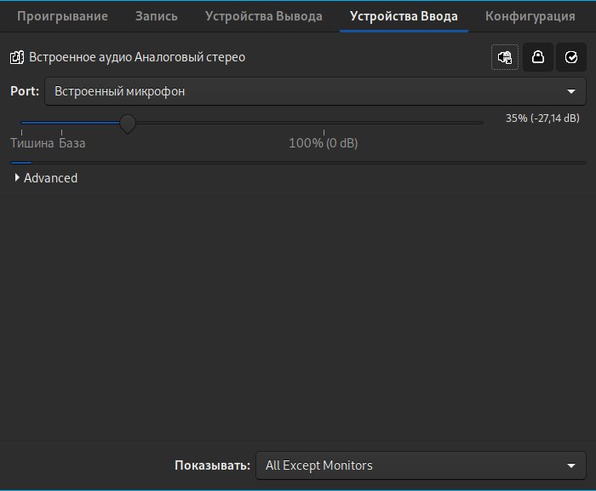This screenshot has width=596, height=491.
Task: Open Показывать dropdown All Except Monitors
Action: point(421,465)
